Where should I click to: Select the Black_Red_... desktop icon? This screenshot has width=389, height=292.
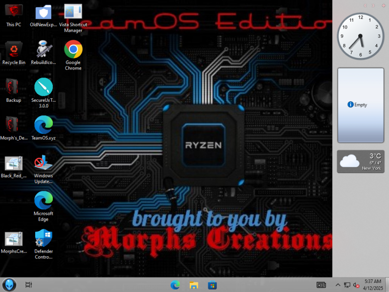14,167
